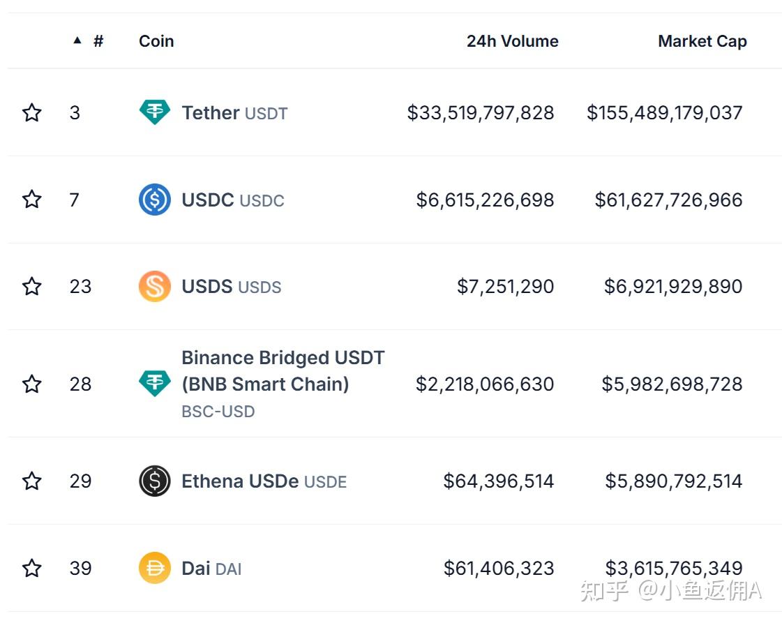This screenshot has width=782, height=623.
Task: Open the Dai DAI coin link
Action: click(x=211, y=569)
